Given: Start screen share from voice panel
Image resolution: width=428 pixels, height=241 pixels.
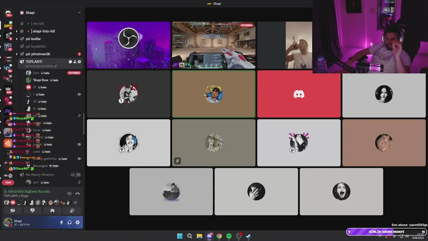Looking at the screenshot, I should [x=32, y=211].
